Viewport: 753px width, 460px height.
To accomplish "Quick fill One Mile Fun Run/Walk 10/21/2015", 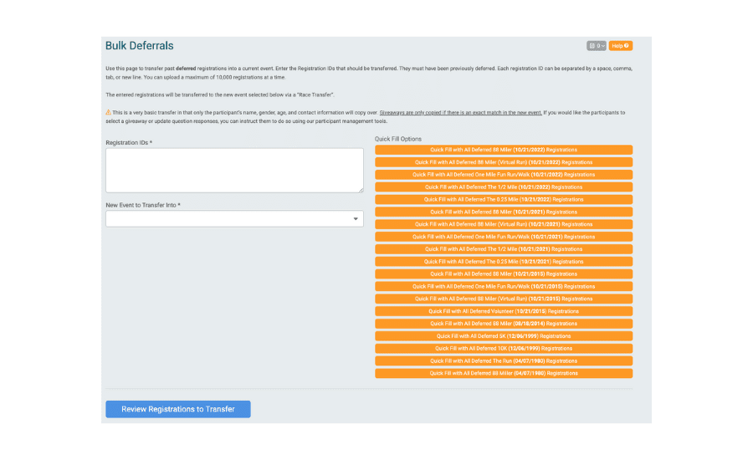I will pos(504,286).
